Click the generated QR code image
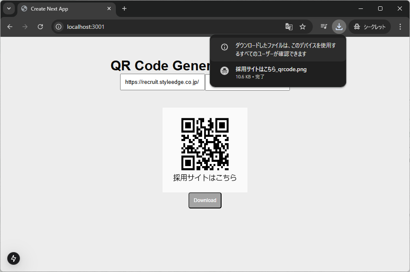 click(205, 144)
